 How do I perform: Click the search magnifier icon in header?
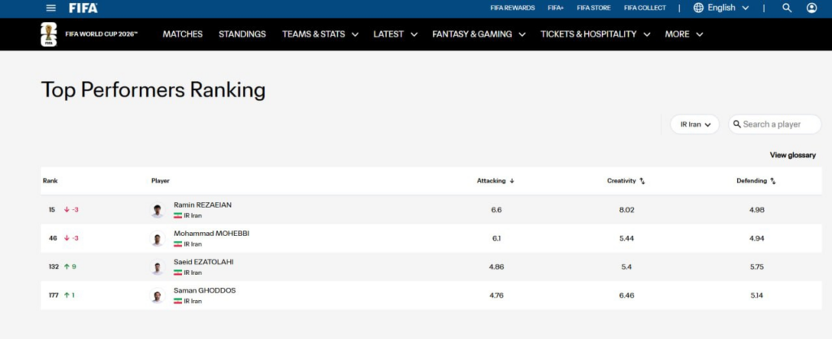[786, 8]
